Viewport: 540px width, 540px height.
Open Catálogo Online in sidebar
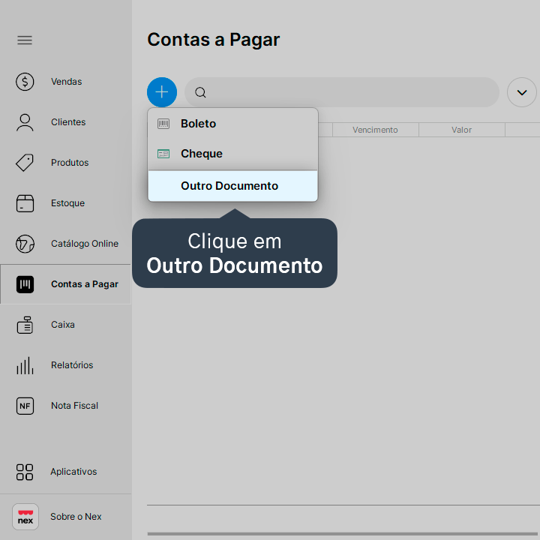click(x=85, y=244)
